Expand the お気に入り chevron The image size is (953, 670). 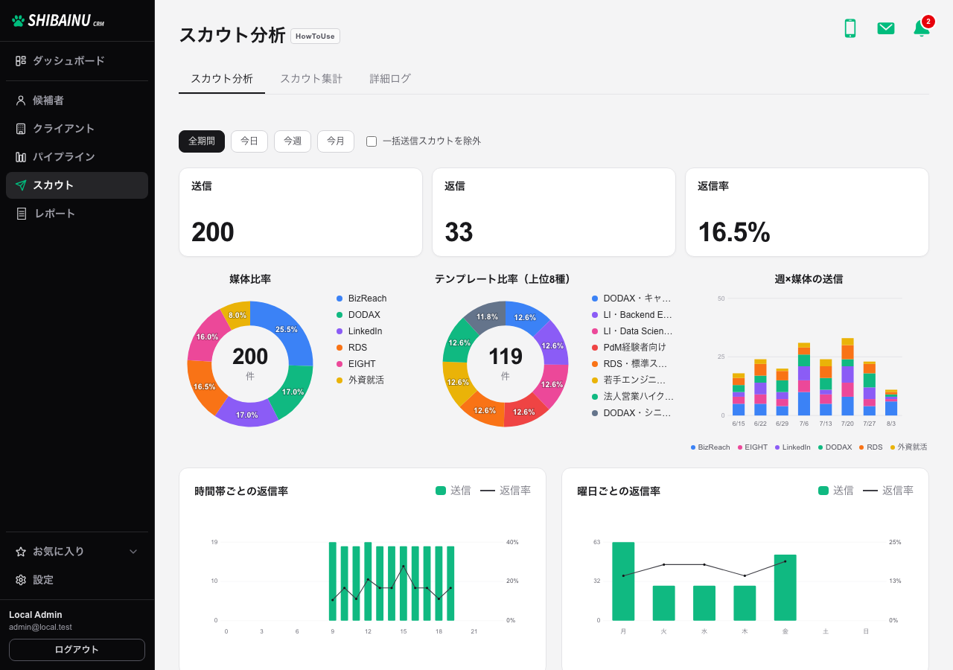(x=133, y=552)
